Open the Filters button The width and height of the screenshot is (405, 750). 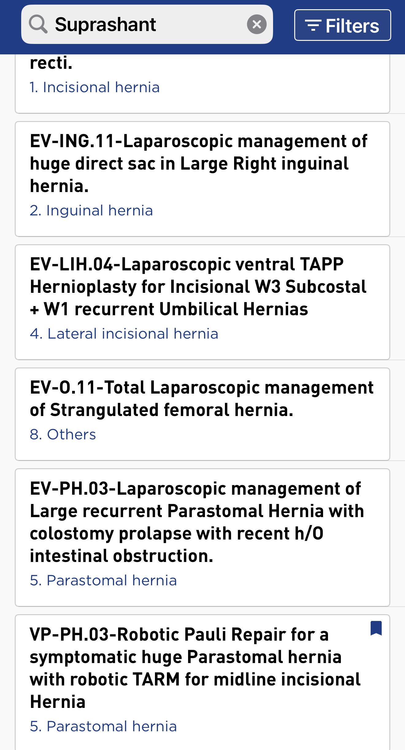click(342, 25)
